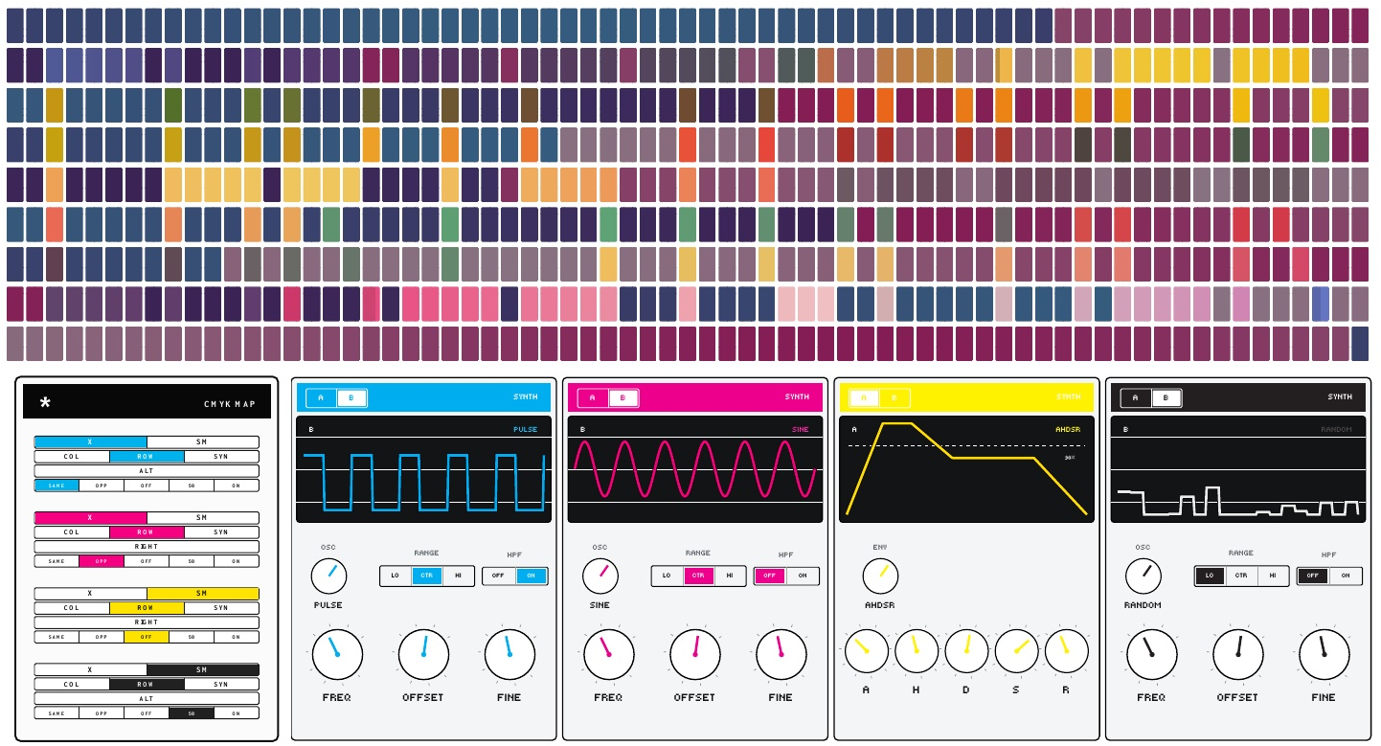Click the RIGHT bar in yellow map section

(x=147, y=622)
